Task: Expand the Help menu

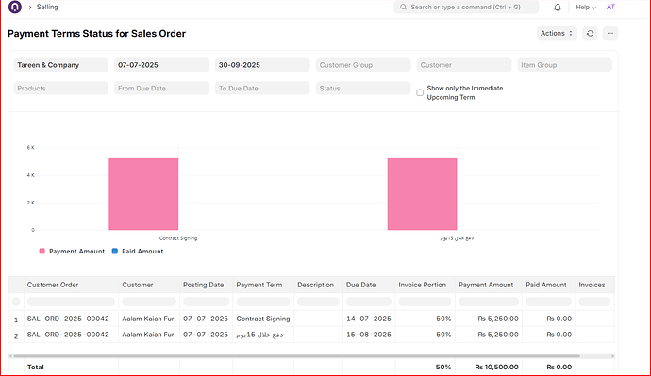Action: coord(585,7)
